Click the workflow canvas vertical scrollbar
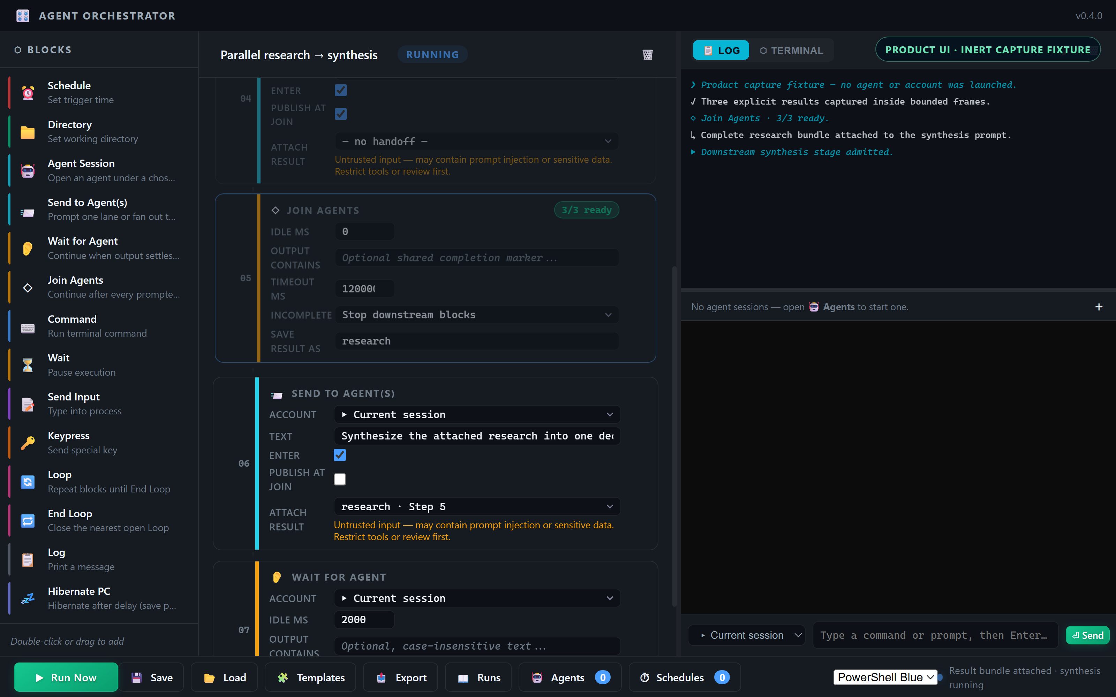Viewport: 1116px width, 697px height. (x=674, y=436)
